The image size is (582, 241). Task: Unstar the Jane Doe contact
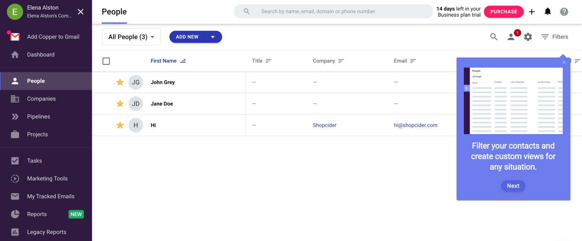tap(120, 104)
